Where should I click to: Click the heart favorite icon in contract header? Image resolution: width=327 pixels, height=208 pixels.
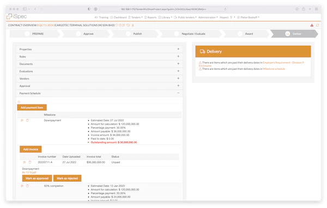tap(117, 25)
